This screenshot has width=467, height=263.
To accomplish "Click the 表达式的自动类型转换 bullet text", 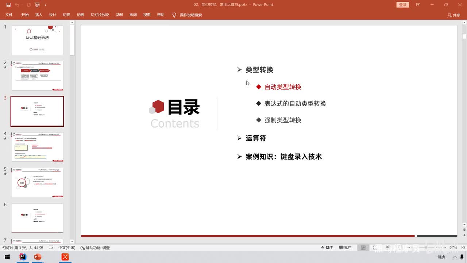I will pyautogui.click(x=295, y=103).
